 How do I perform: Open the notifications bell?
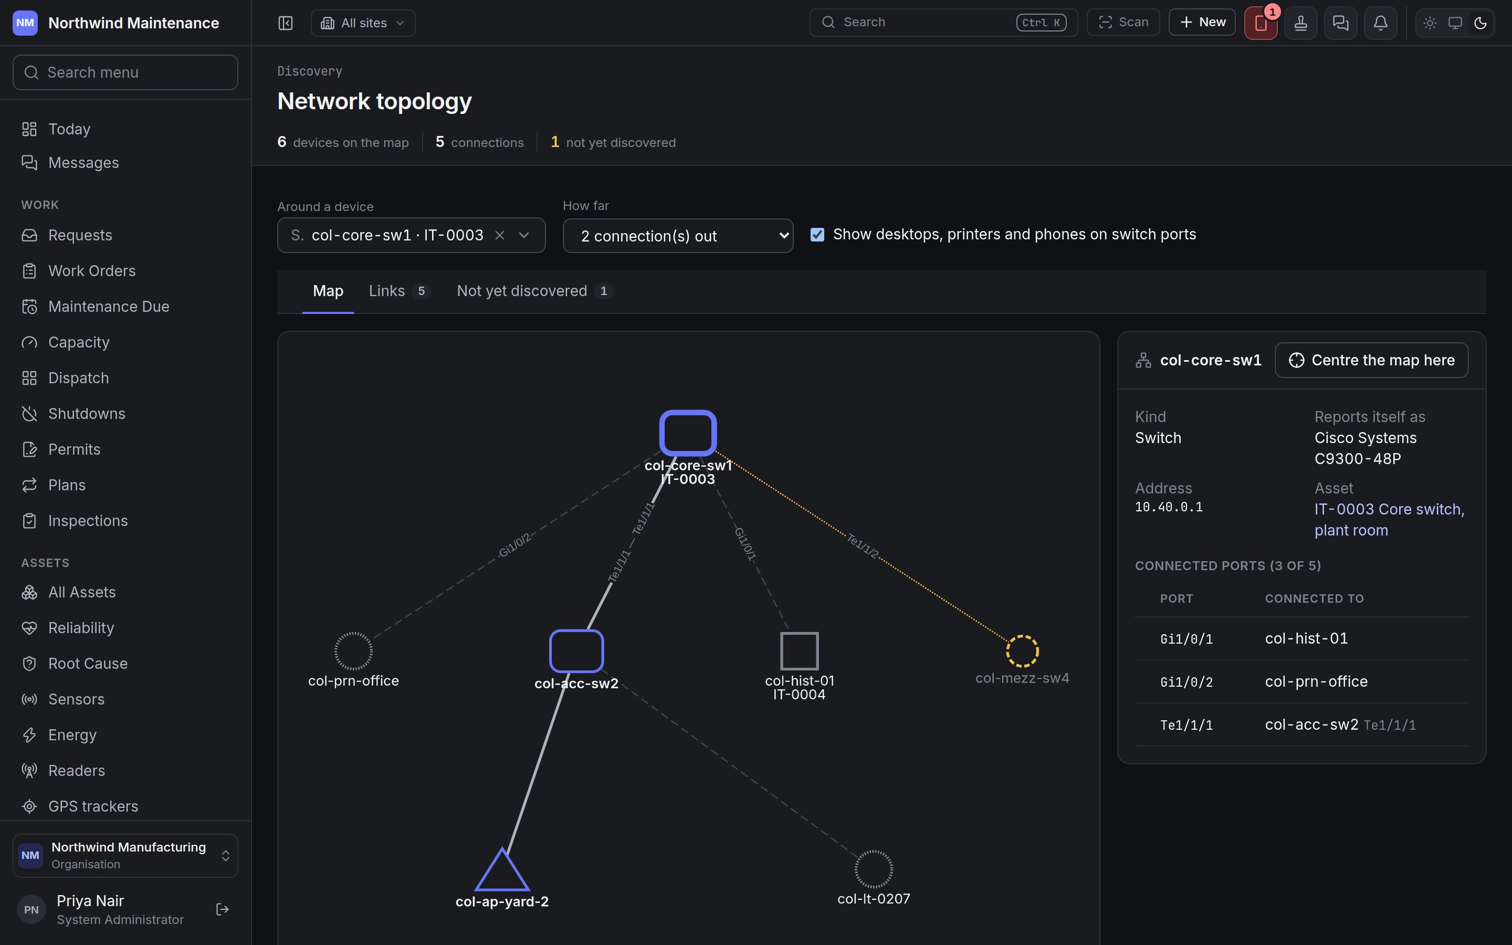point(1381,23)
